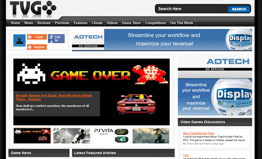Screen dimensions: 262x159
Task: Open the Out This Week menu item
Action: click(x=181, y=23)
